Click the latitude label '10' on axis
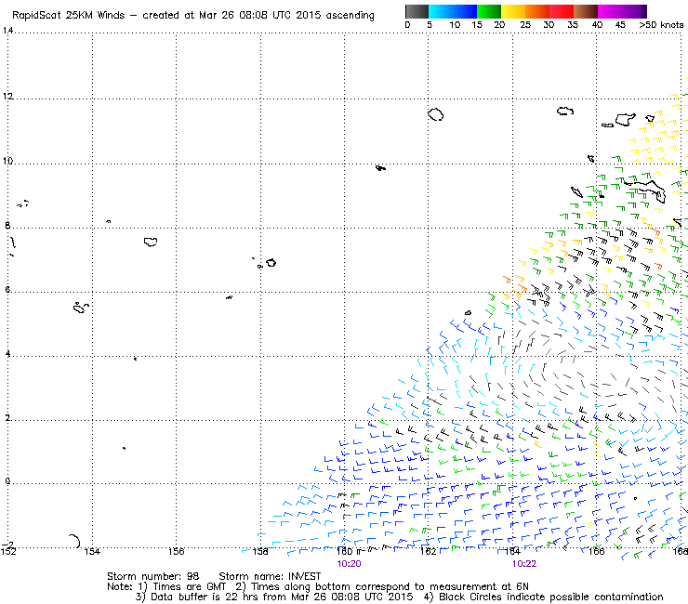The height and width of the screenshot is (604, 688). coord(7,161)
